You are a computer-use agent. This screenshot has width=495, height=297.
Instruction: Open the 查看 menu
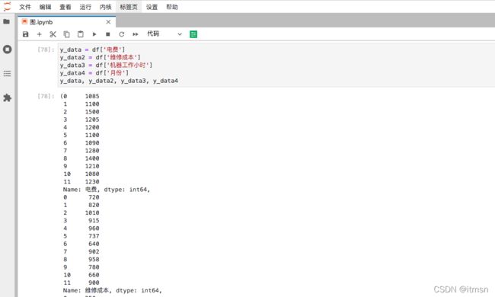click(65, 7)
